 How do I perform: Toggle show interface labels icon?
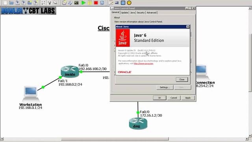(x=43, y=3)
